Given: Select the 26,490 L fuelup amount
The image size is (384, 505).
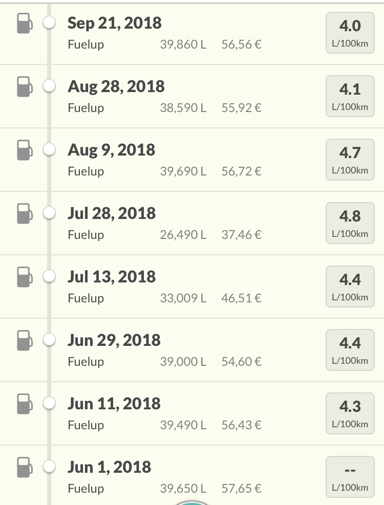Looking at the screenshot, I should [183, 235].
